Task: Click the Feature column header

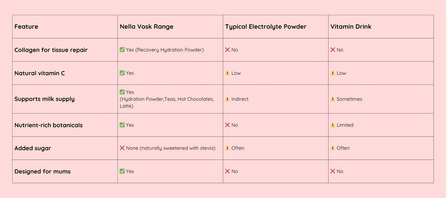Action: click(x=26, y=27)
